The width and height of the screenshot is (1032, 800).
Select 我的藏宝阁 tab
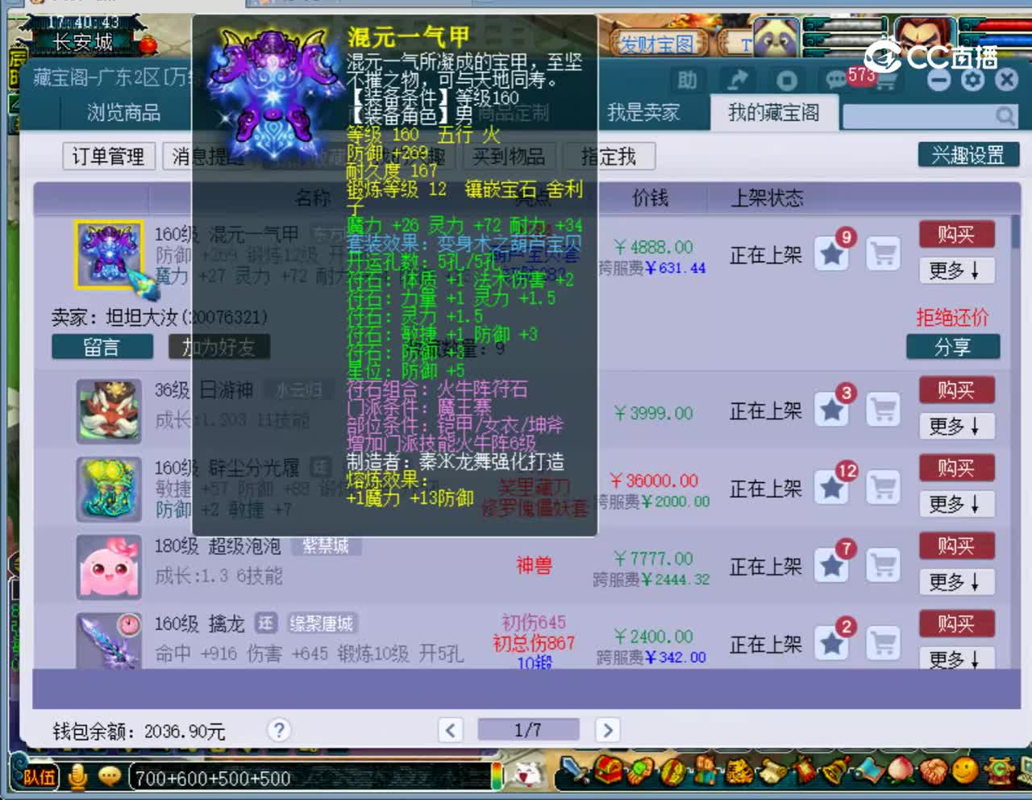pos(773,112)
